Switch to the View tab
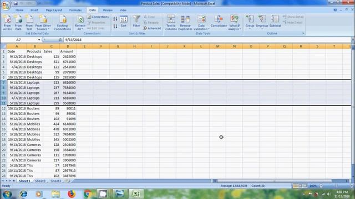The height and width of the screenshot is (199, 355). pos(123,10)
